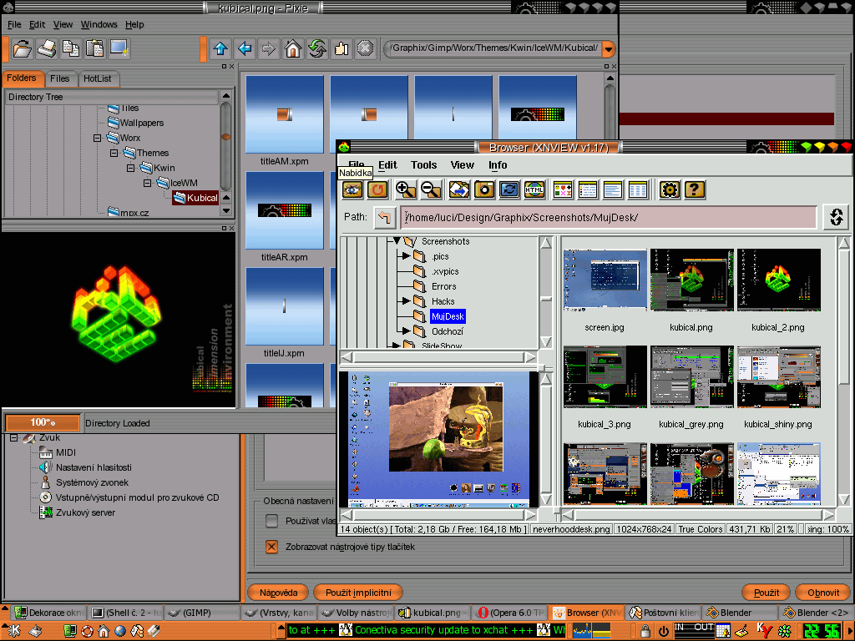
Task: Collapse the Worx folder in Pixie tree
Action: click(97, 138)
